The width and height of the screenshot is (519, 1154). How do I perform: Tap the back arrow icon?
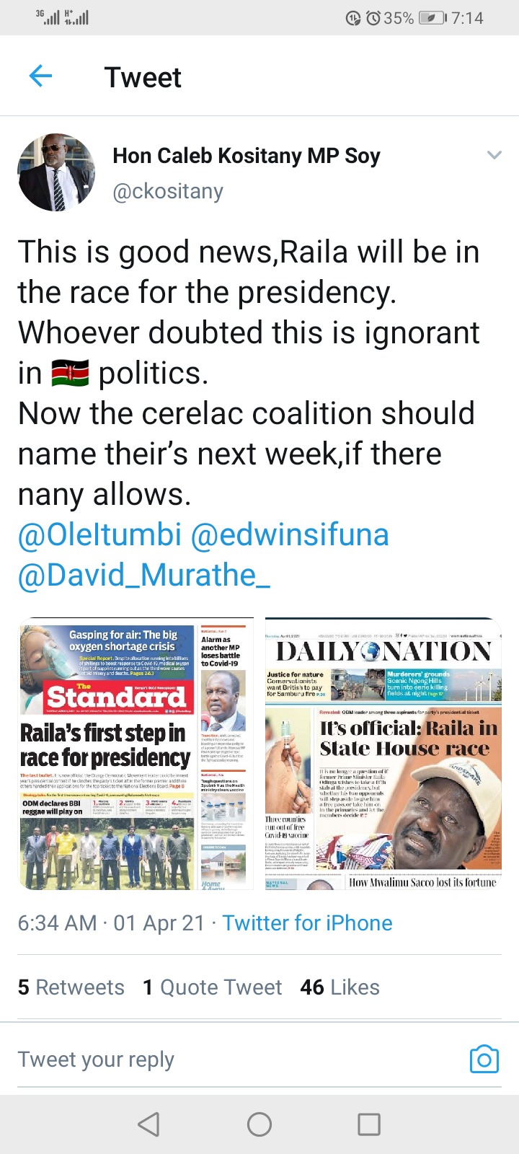40,76
